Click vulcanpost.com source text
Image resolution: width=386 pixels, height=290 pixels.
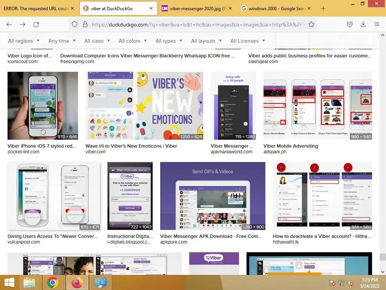pyautogui.click(x=24, y=242)
